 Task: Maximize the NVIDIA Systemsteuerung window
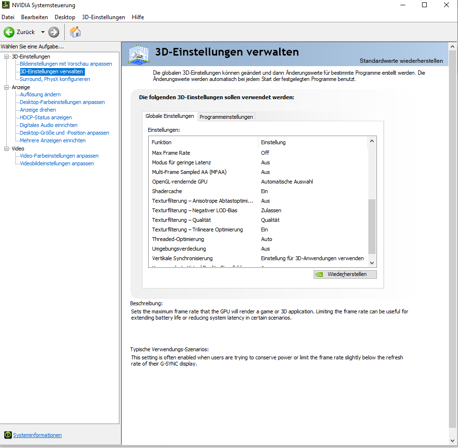[x=424, y=5]
